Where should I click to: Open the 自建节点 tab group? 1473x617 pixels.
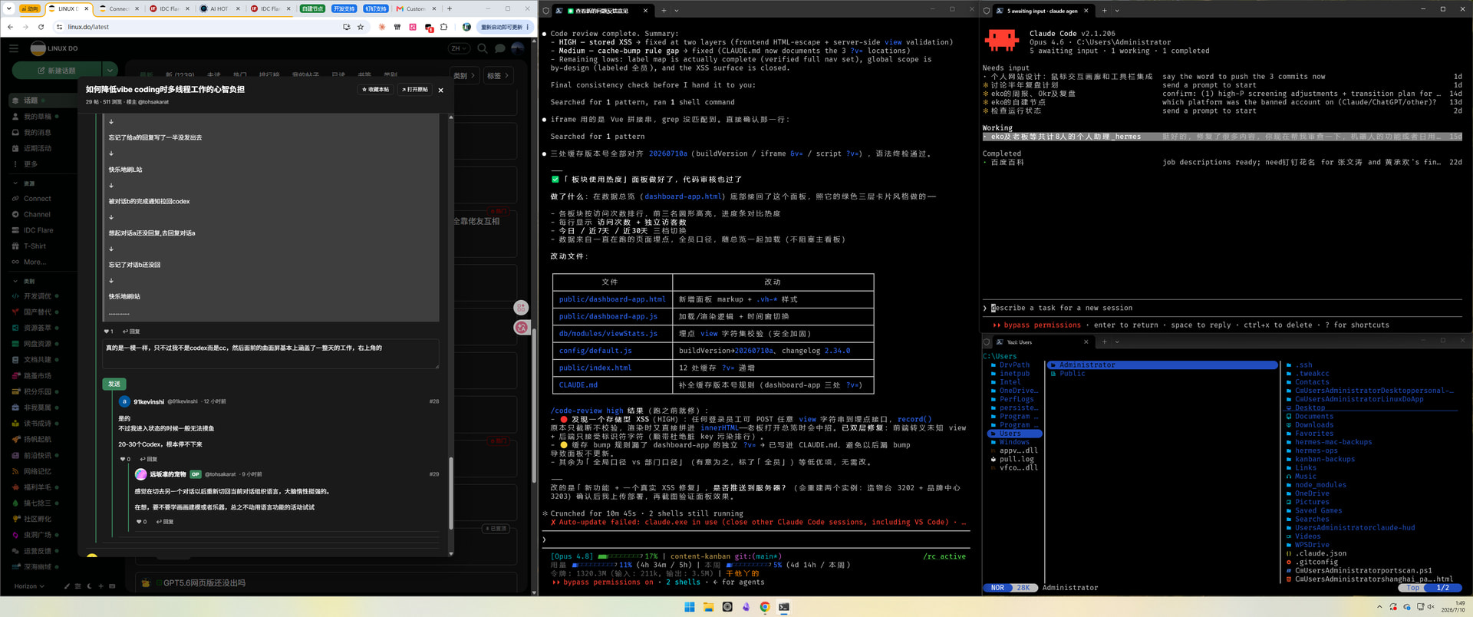pyautogui.click(x=313, y=8)
